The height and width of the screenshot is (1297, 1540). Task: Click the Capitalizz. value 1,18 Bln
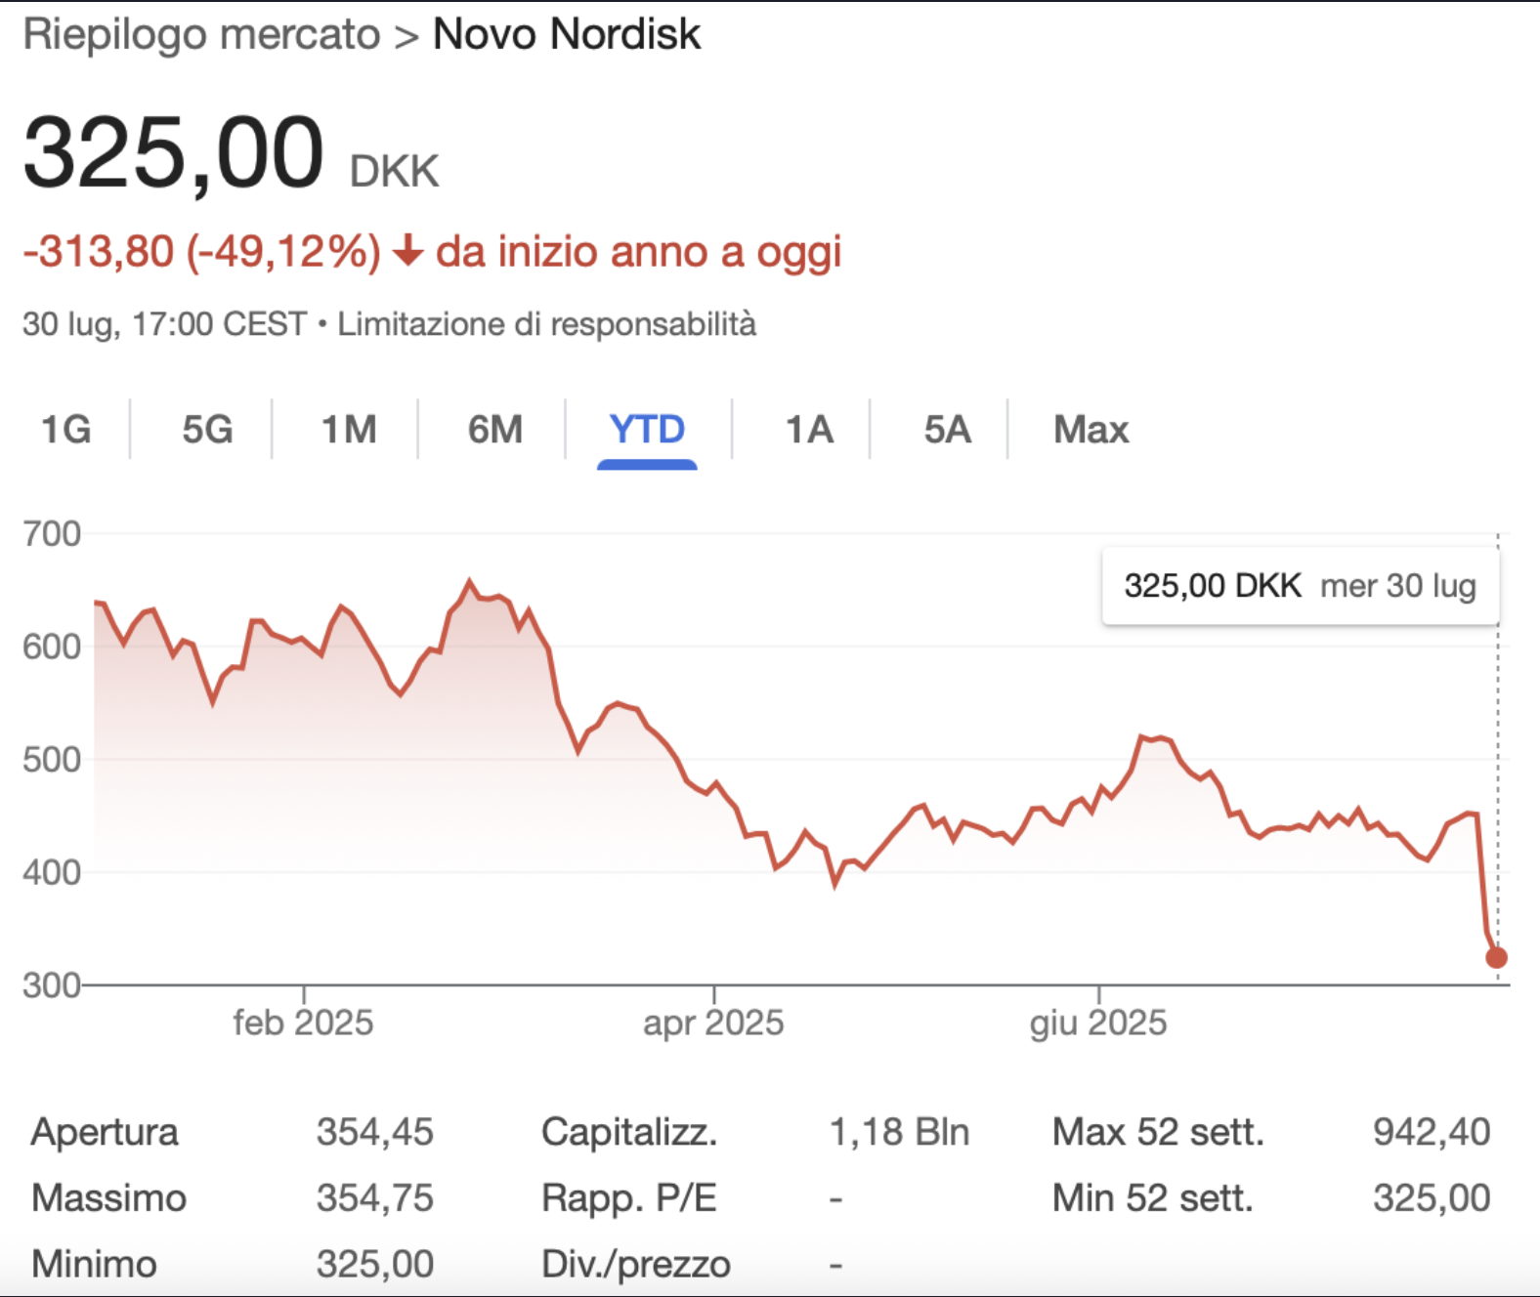tap(899, 1132)
